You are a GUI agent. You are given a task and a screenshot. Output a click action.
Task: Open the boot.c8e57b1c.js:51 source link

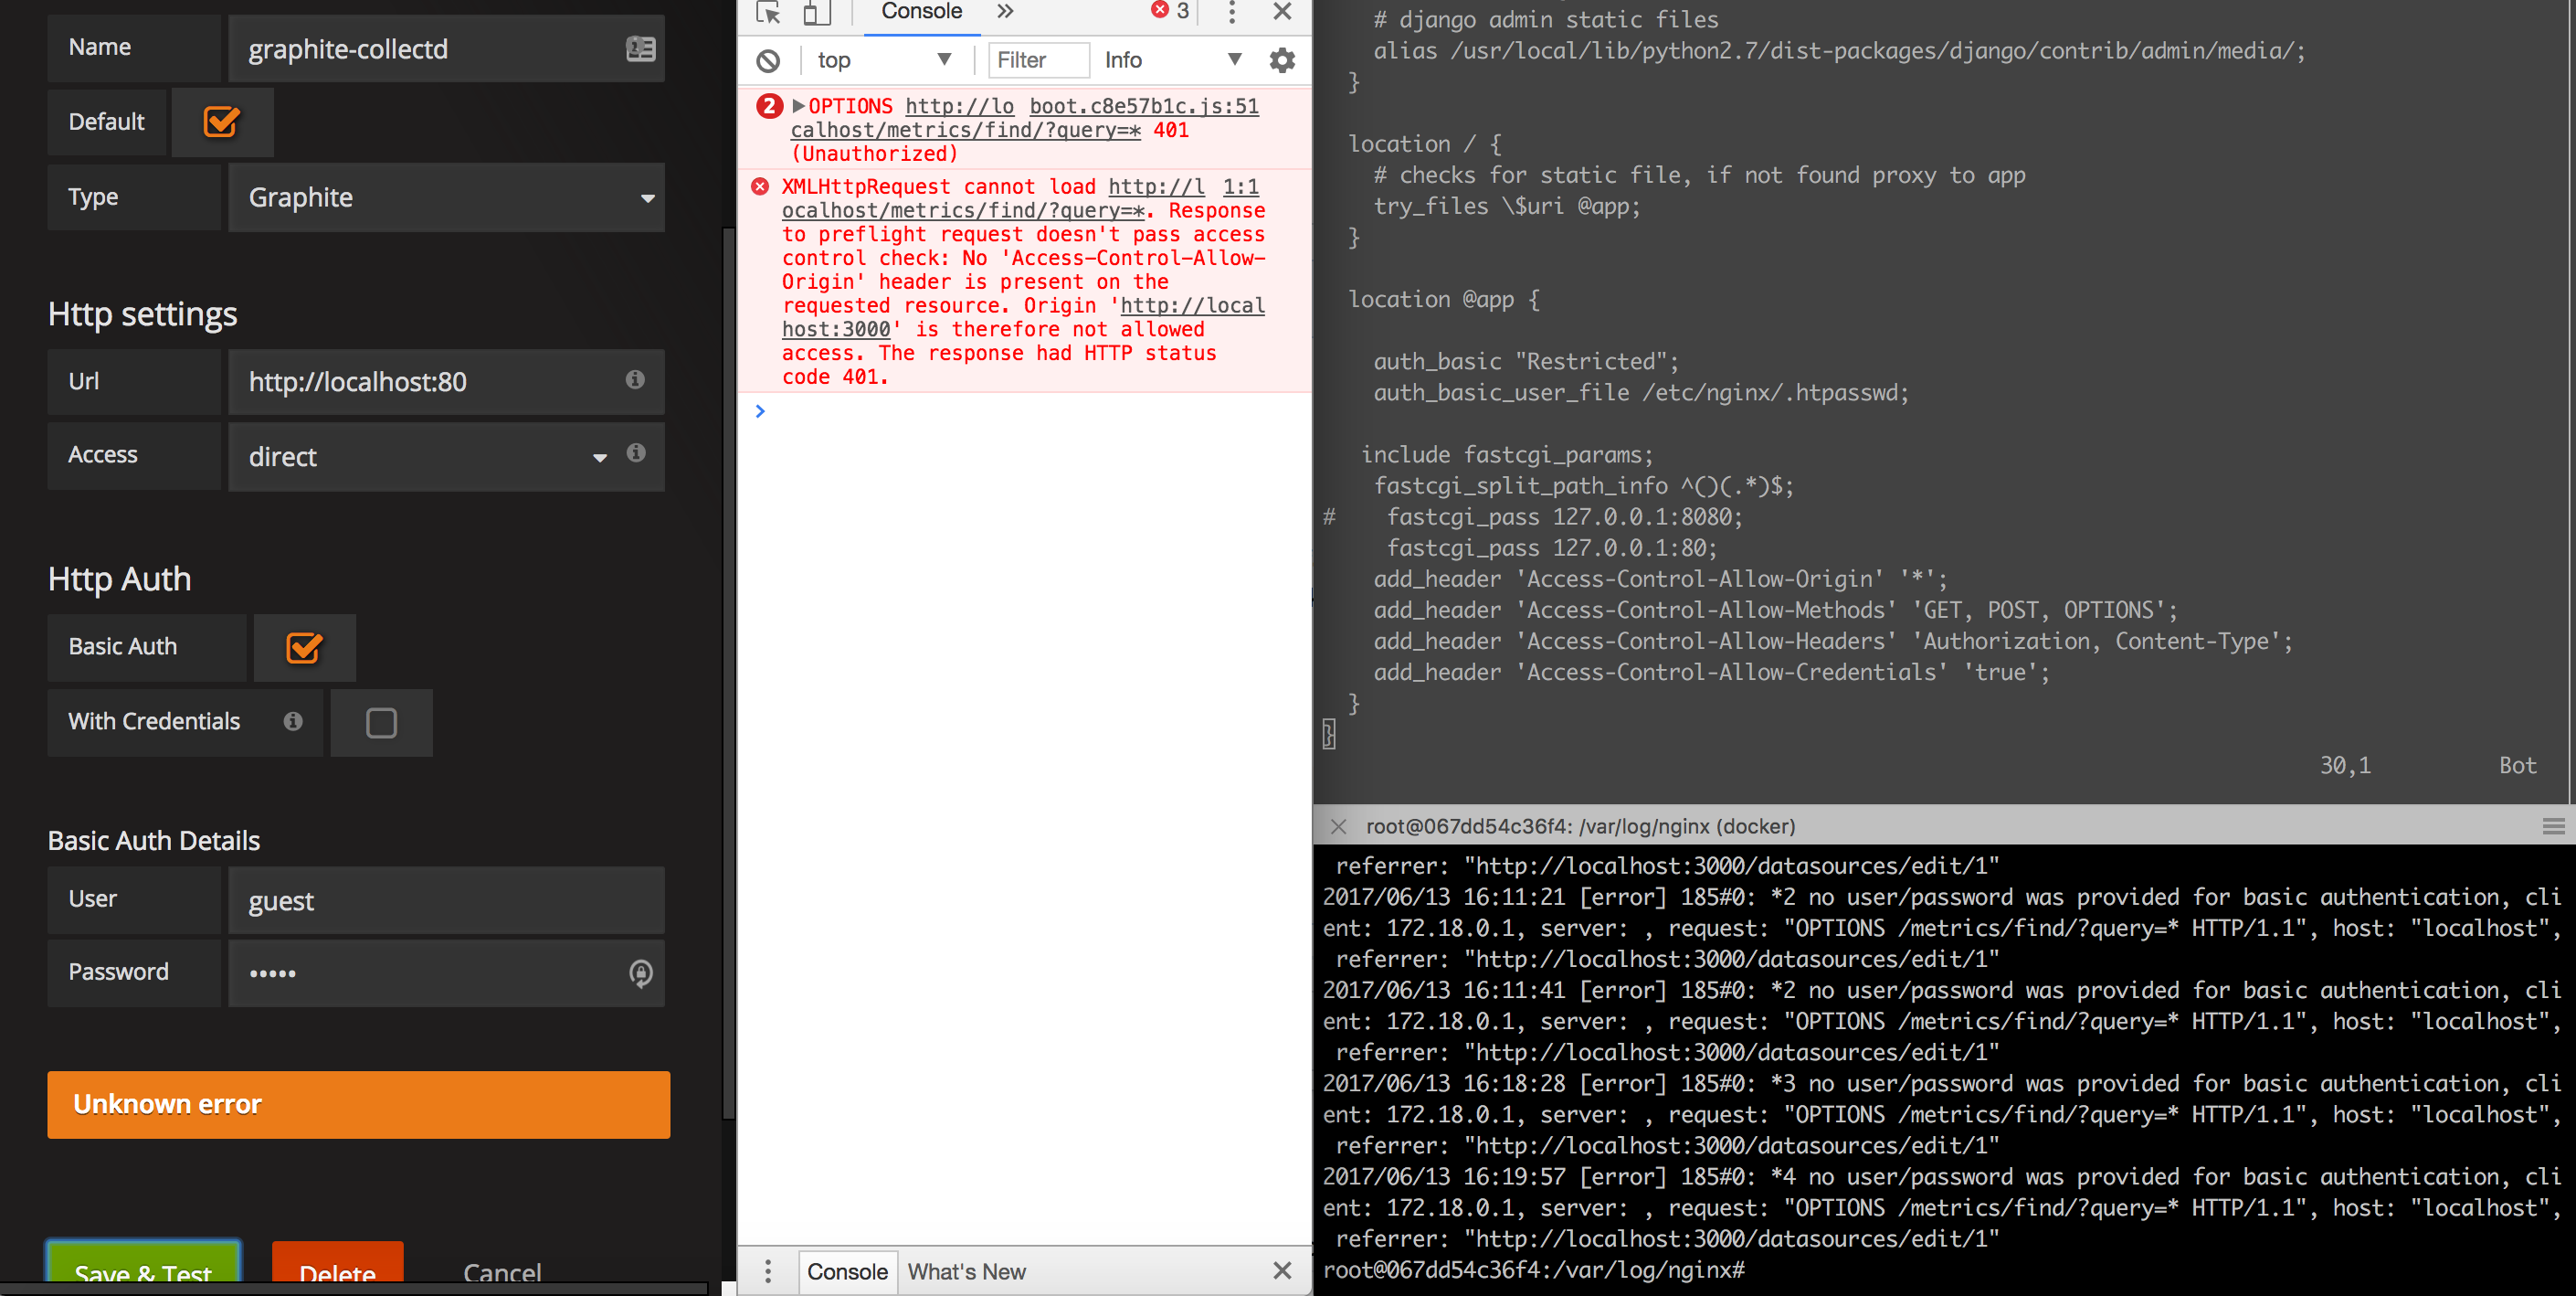pyautogui.click(x=1144, y=106)
